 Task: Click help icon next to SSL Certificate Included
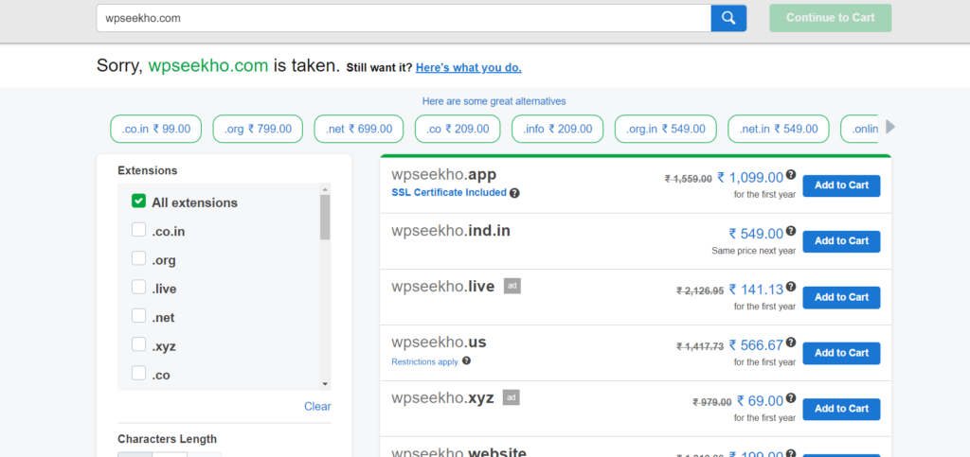coord(514,193)
